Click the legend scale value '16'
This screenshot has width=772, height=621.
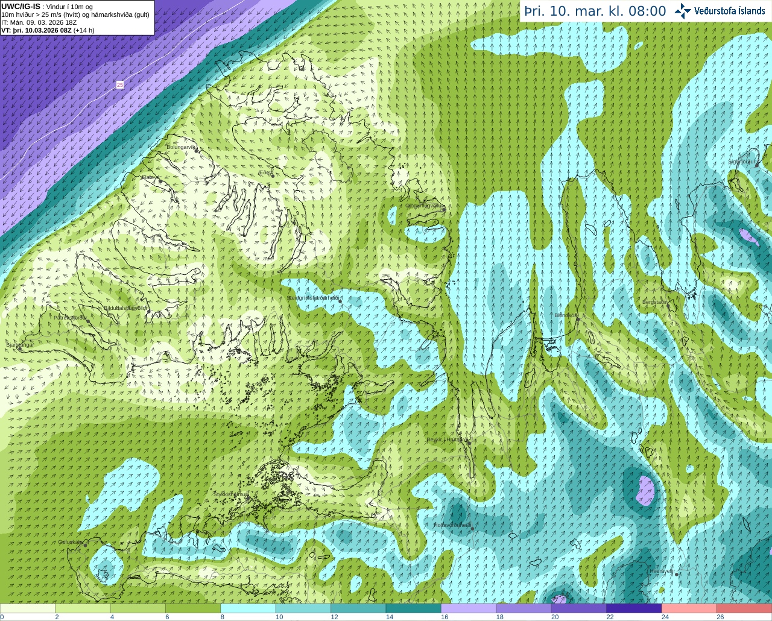pyautogui.click(x=445, y=617)
